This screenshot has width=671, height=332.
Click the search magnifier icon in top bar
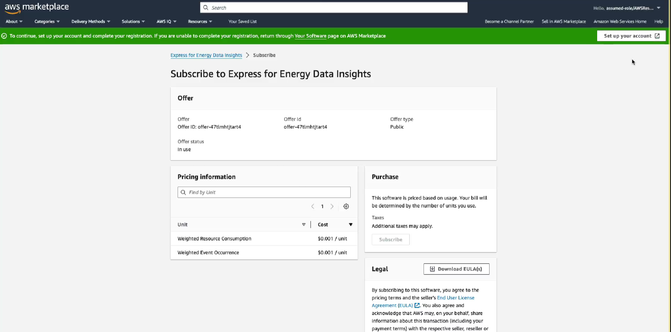tap(206, 8)
